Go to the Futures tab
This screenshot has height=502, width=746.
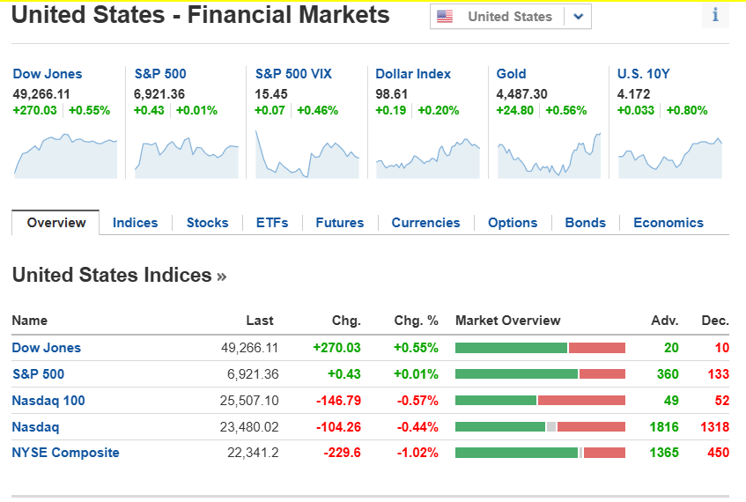coord(339,223)
